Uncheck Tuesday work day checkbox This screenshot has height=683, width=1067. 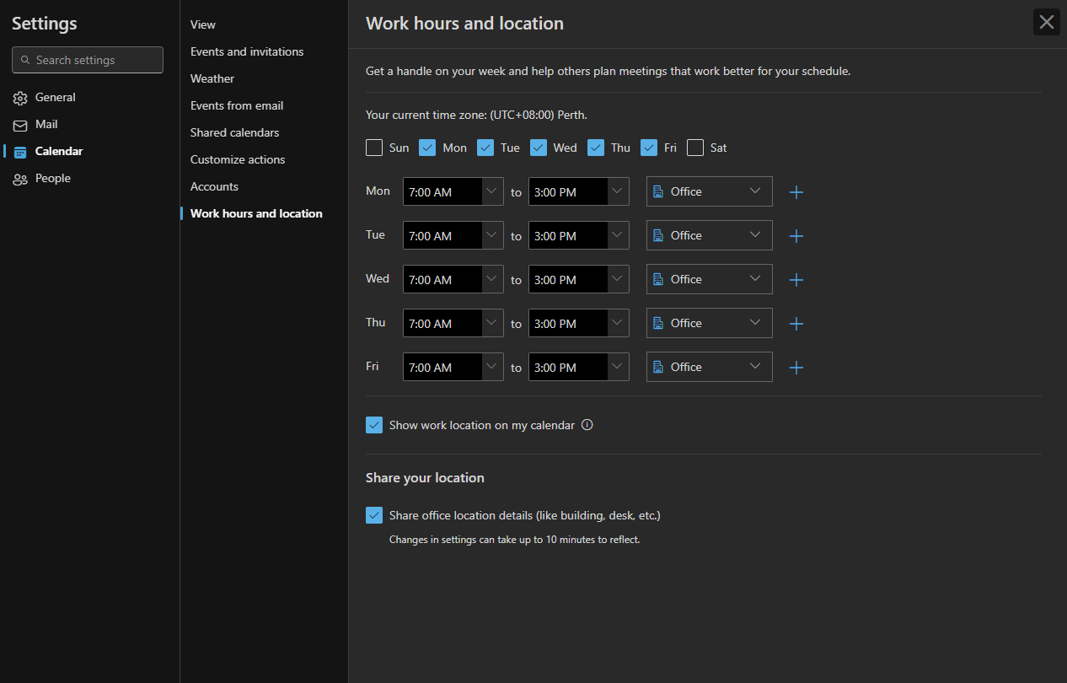(x=485, y=148)
